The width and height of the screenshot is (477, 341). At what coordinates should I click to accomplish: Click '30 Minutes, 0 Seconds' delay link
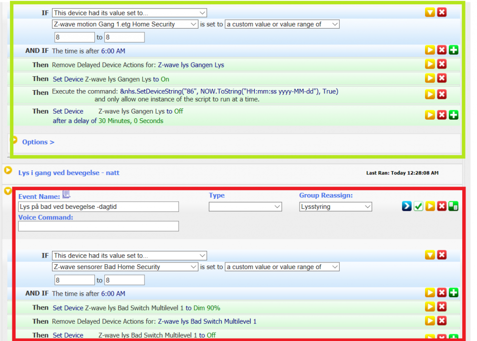pos(131,121)
